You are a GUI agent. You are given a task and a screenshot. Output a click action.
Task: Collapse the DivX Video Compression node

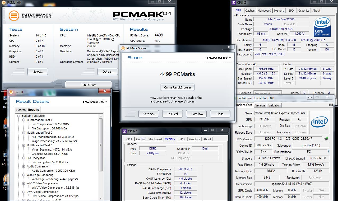[x=24, y=192]
